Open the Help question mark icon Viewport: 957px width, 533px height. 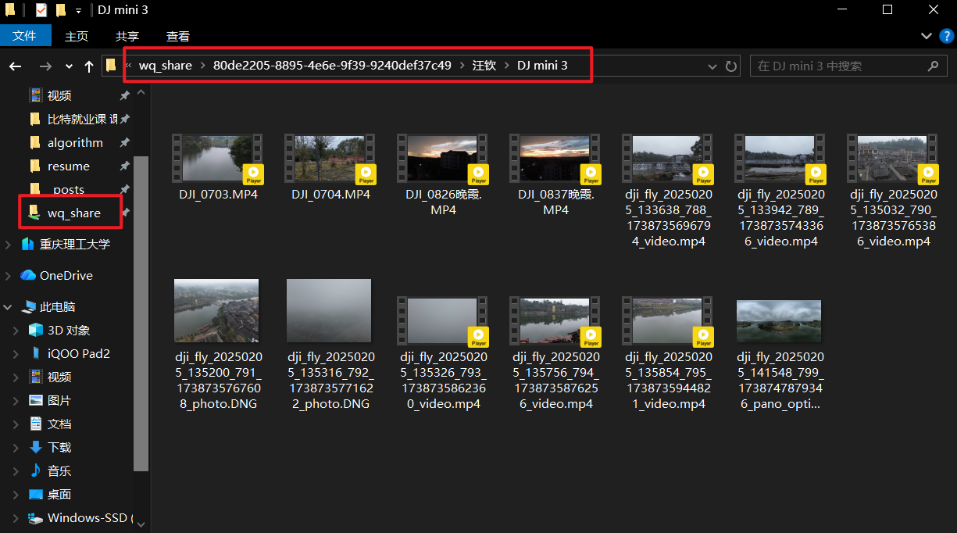click(946, 36)
